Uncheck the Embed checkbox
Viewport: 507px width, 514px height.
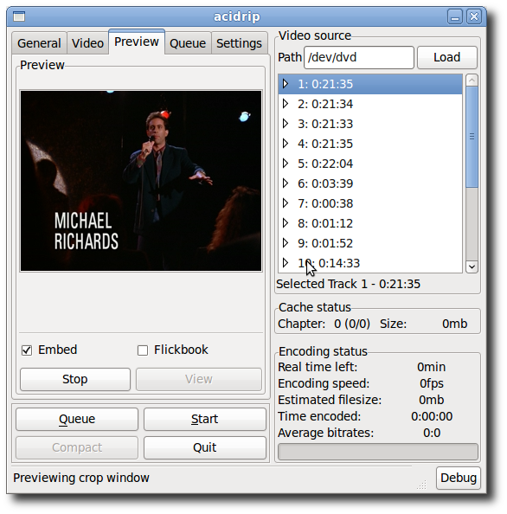coord(27,350)
